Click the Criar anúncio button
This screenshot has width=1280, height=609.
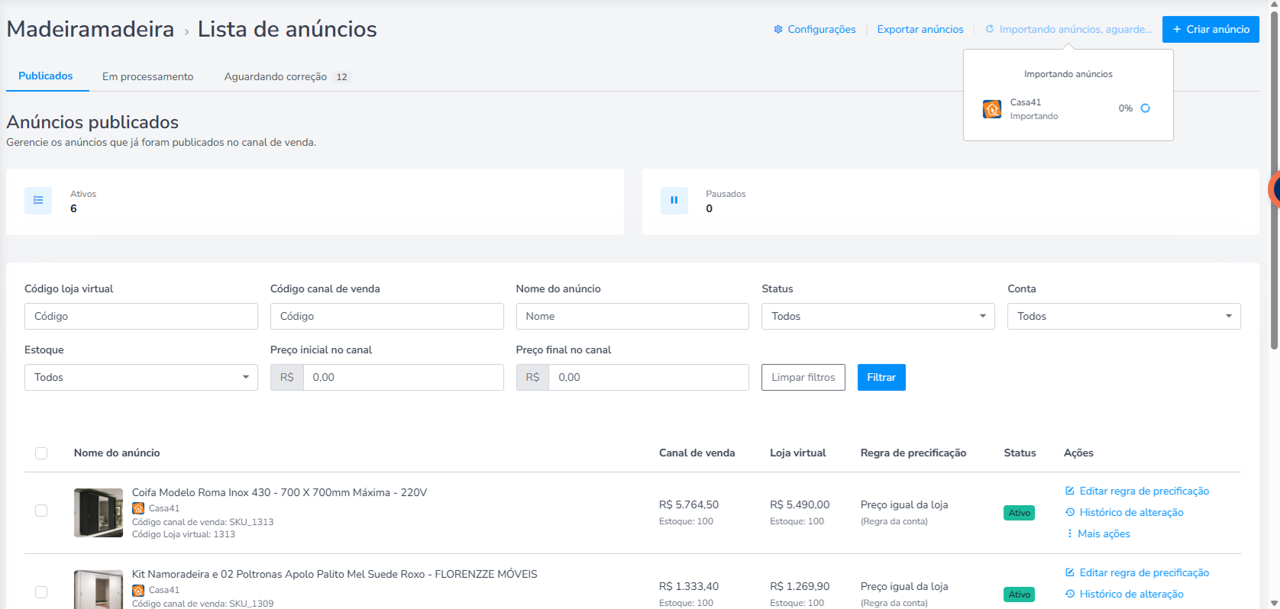pyautogui.click(x=1211, y=29)
